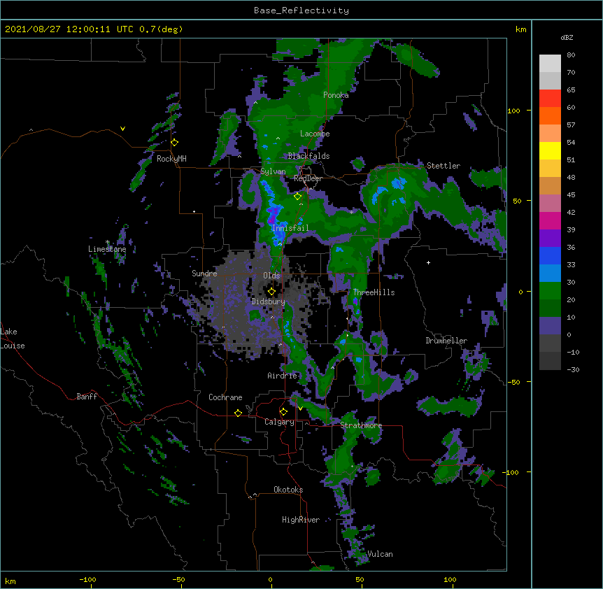Screen dimensions: 603x589
Task: Click the Base_Reflectivity title
Action: click(x=301, y=10)
